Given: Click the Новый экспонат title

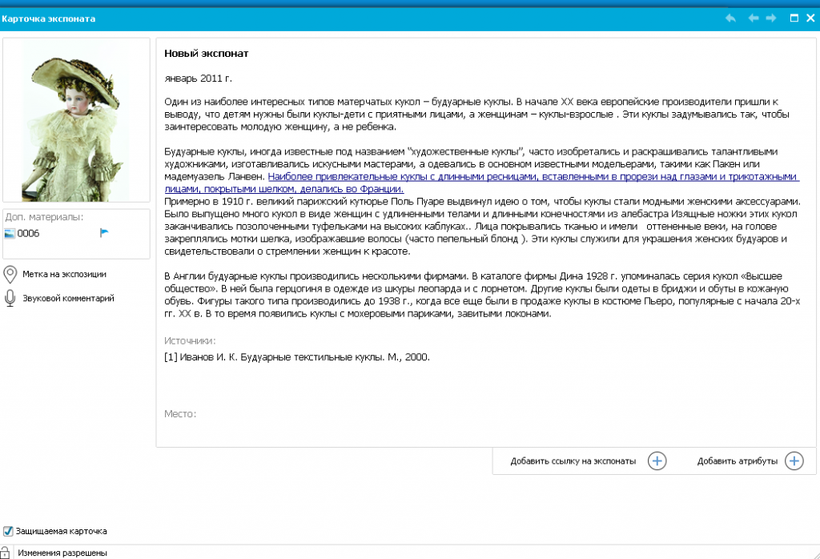Looking at the screenshot, I should point(206,54).
